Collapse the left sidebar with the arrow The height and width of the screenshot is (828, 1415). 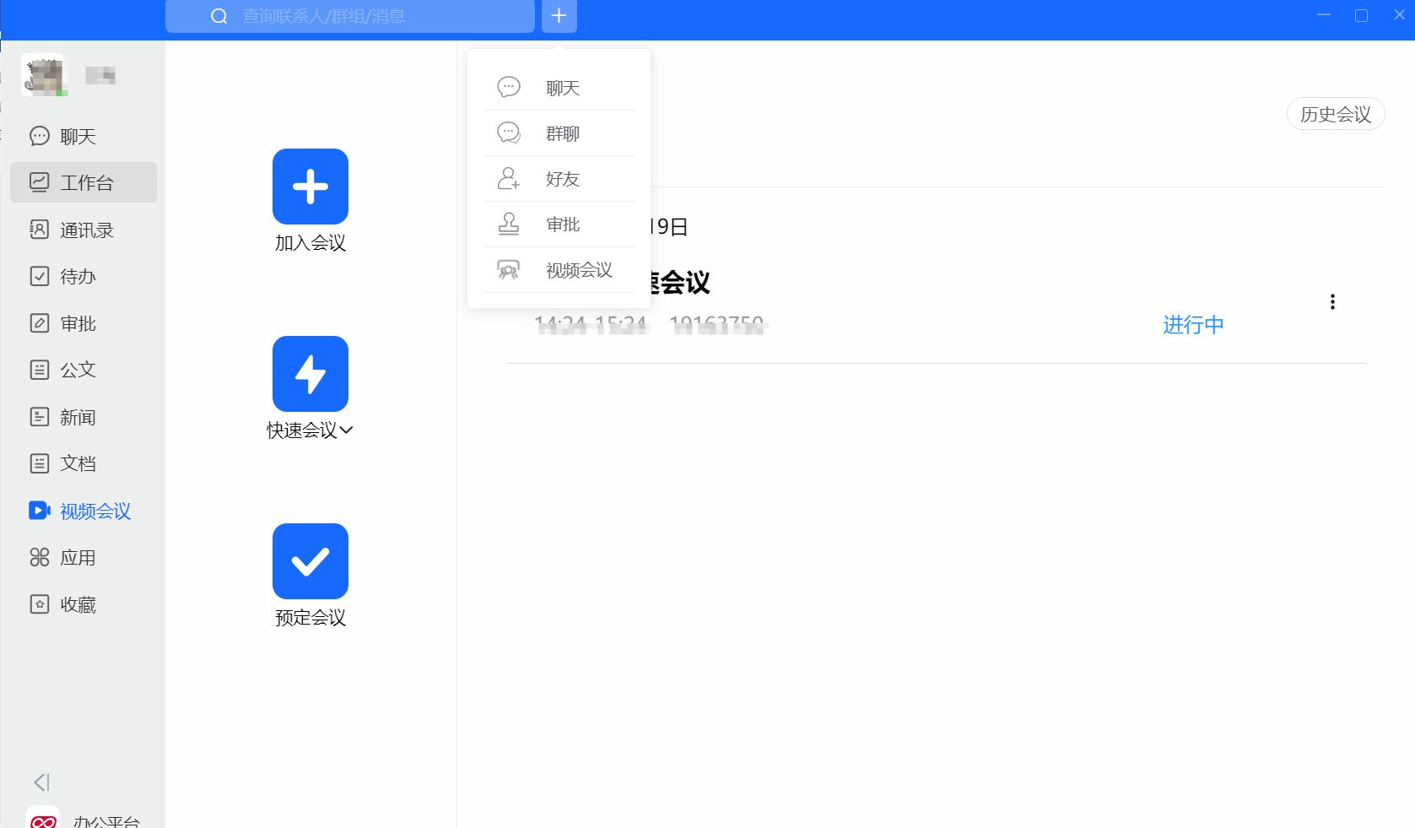(x=41, y=782)
